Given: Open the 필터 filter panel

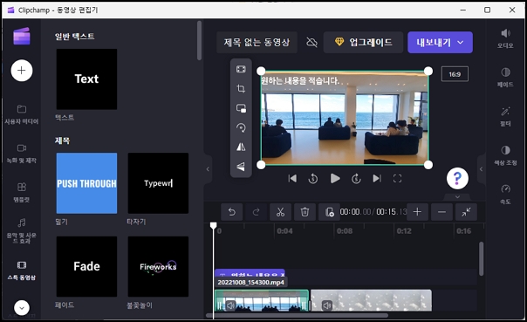Looking at the screenshot, I should pyautogui.click(x=505, y=117).
